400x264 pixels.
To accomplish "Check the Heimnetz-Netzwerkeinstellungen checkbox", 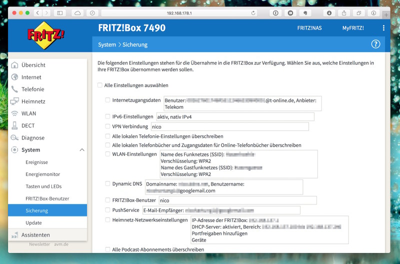I will point(108,219).
